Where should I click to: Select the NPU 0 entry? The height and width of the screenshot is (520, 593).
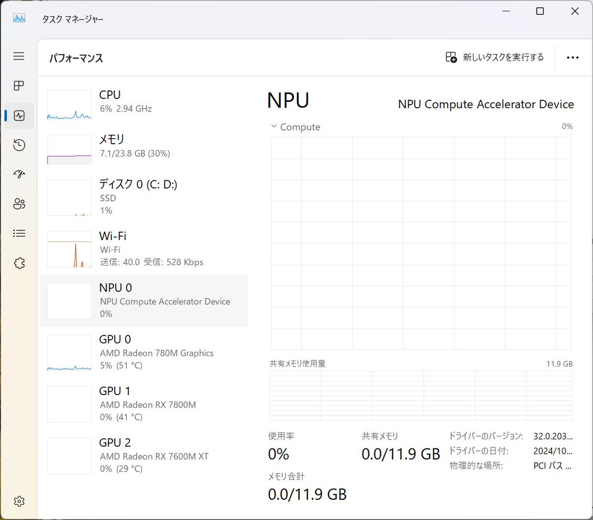pos(143,301)
